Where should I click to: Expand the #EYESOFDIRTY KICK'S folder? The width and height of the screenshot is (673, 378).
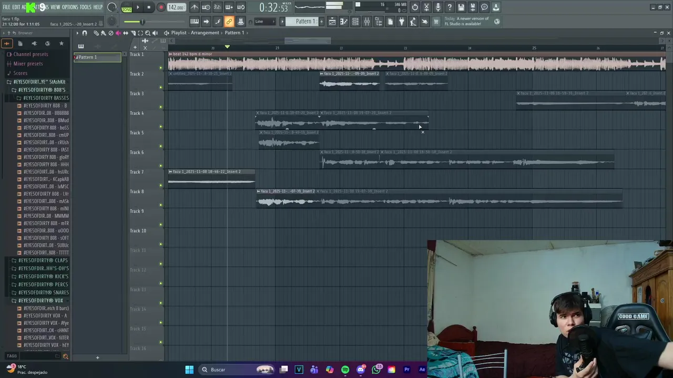43,276
